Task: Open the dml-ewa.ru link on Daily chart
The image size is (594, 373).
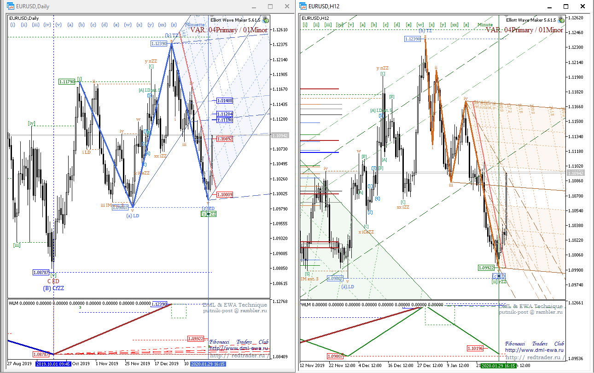Action: 239,349
